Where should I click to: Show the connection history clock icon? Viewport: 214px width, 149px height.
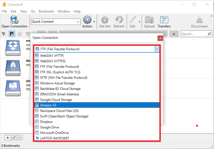pyautogui.click(x=20, y=34)
